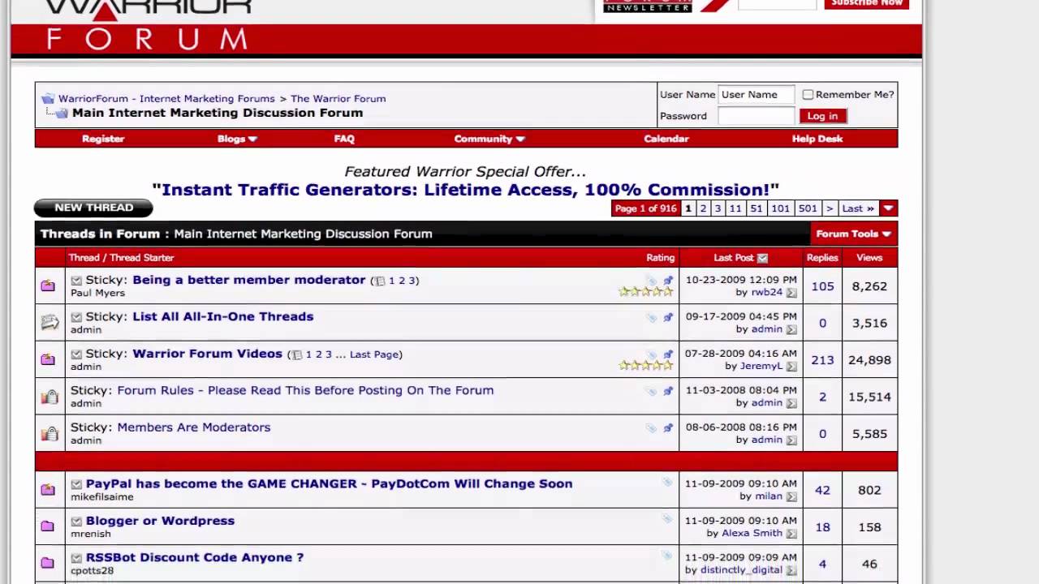
Task: Go to last post icon in 'Members Are Moderators' row
Action: click(791, 440)
